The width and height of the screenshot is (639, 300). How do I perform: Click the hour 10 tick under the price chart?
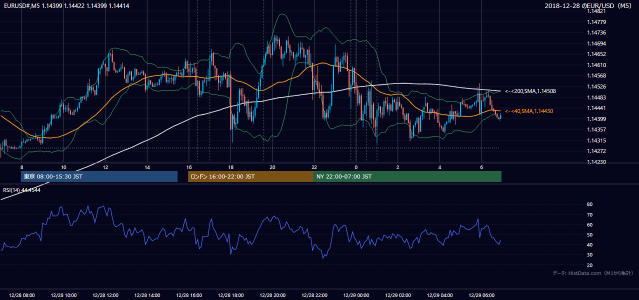pos(63,167)
